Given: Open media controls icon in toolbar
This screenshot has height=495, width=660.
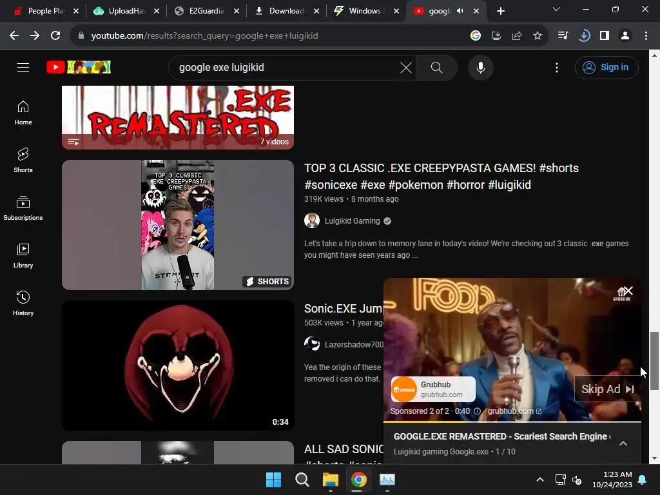Looking at the screenshot, I should [563, 36].
